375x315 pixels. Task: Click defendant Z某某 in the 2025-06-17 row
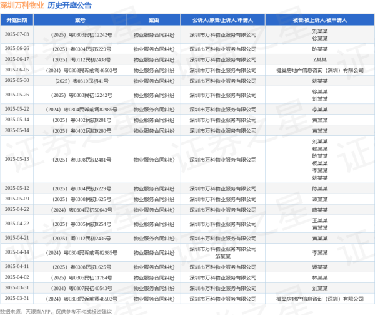tap(320, 59)
